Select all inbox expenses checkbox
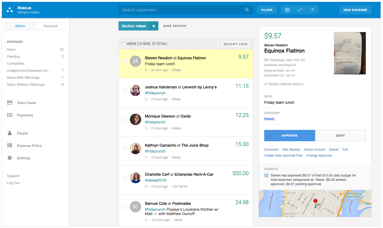The image size is (383, 228). click(x=123, y=44)
